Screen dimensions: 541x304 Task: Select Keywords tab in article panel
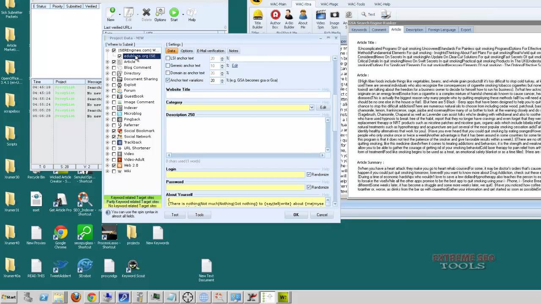(359, 30)
